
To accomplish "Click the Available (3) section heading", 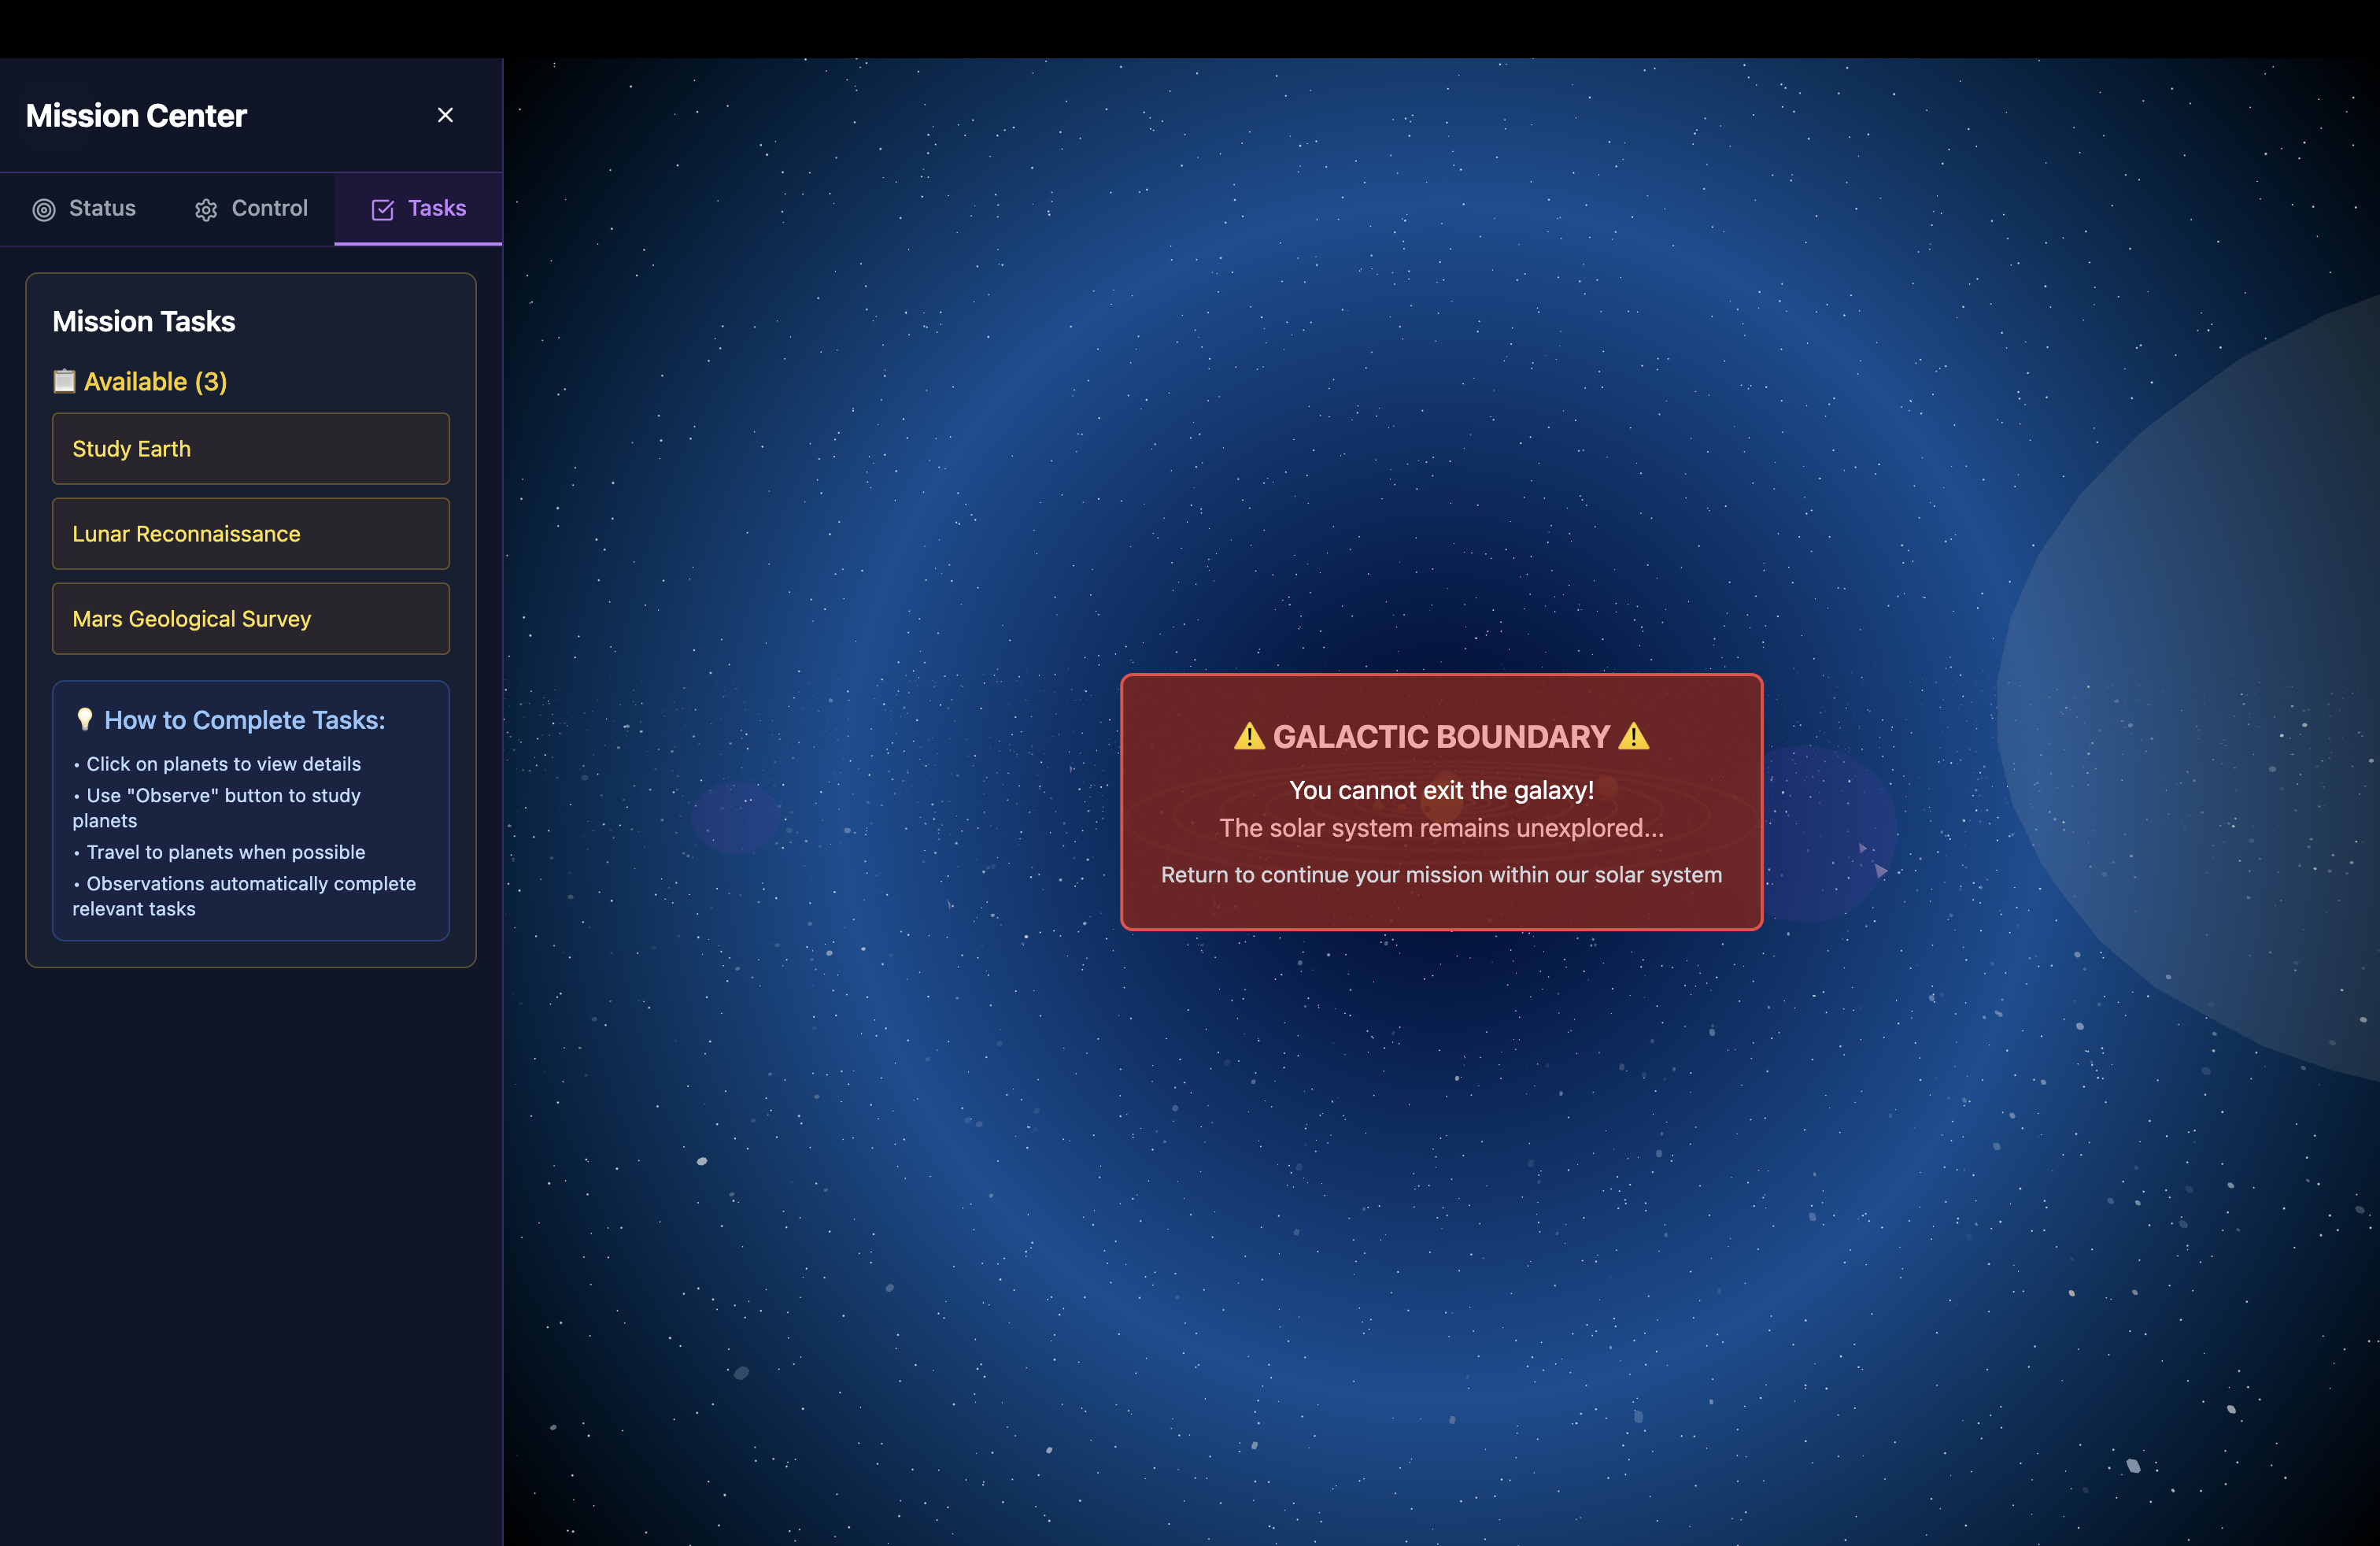I will pyautogui.click(x=155, y=382).
